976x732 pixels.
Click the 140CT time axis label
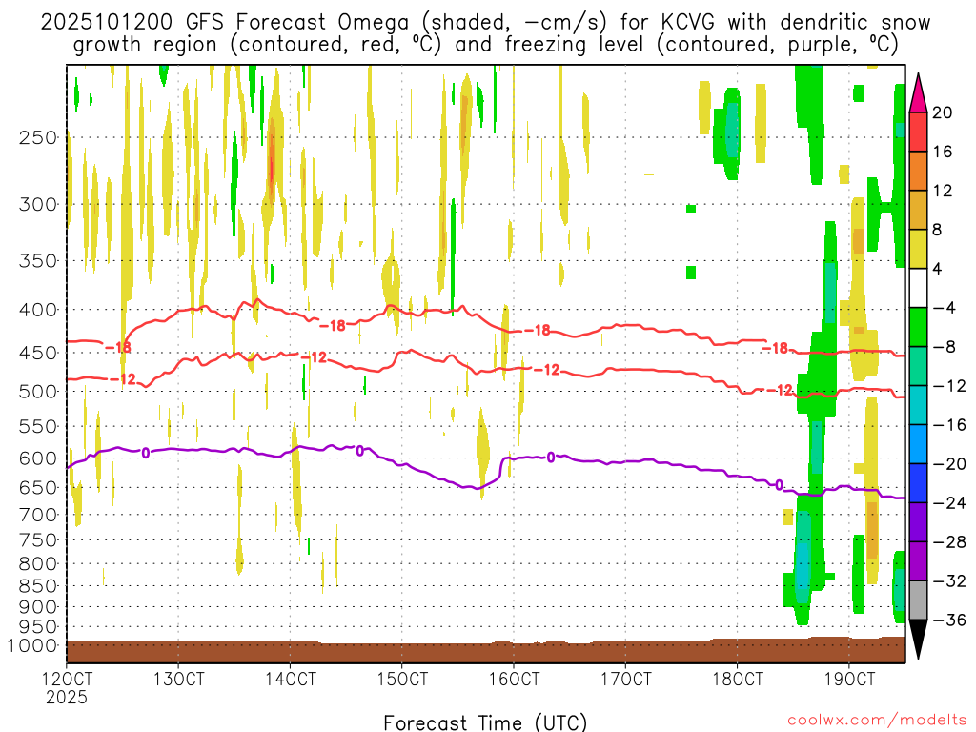click(290, 679)
